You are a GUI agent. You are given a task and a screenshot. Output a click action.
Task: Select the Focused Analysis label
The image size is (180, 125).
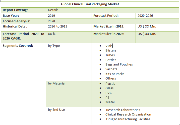pos(16,21)
